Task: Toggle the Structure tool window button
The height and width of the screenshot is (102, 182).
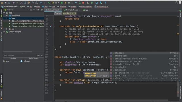Action: (1, 24)
